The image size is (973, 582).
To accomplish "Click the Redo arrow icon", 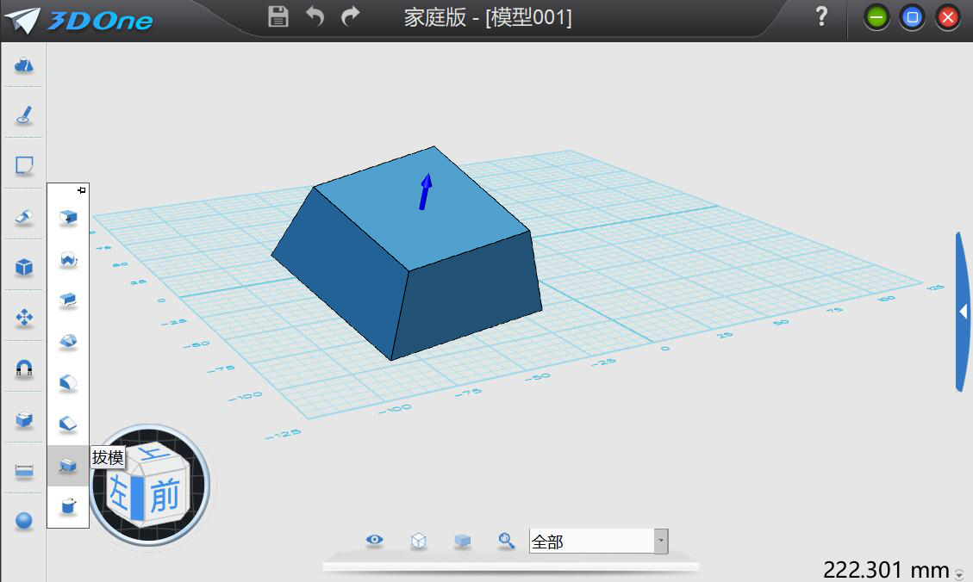I will coord(351,16).
